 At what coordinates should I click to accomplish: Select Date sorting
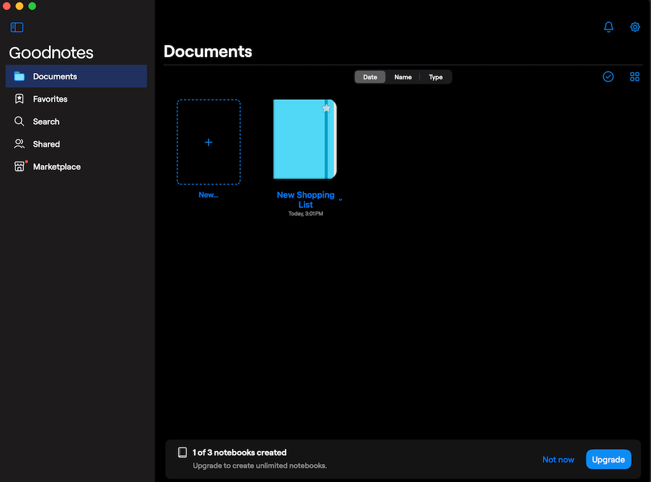click(x=370, y=76)
